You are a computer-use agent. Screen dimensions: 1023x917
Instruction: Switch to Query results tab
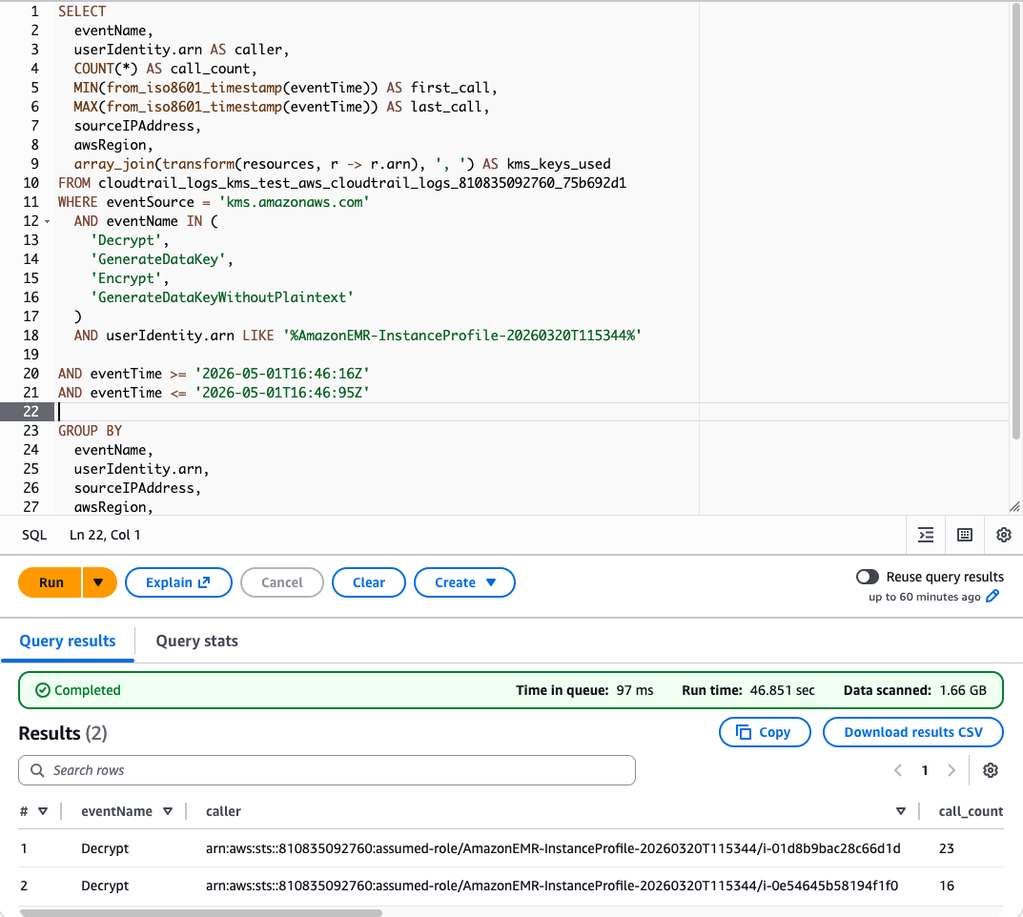[x=68, y=642]
